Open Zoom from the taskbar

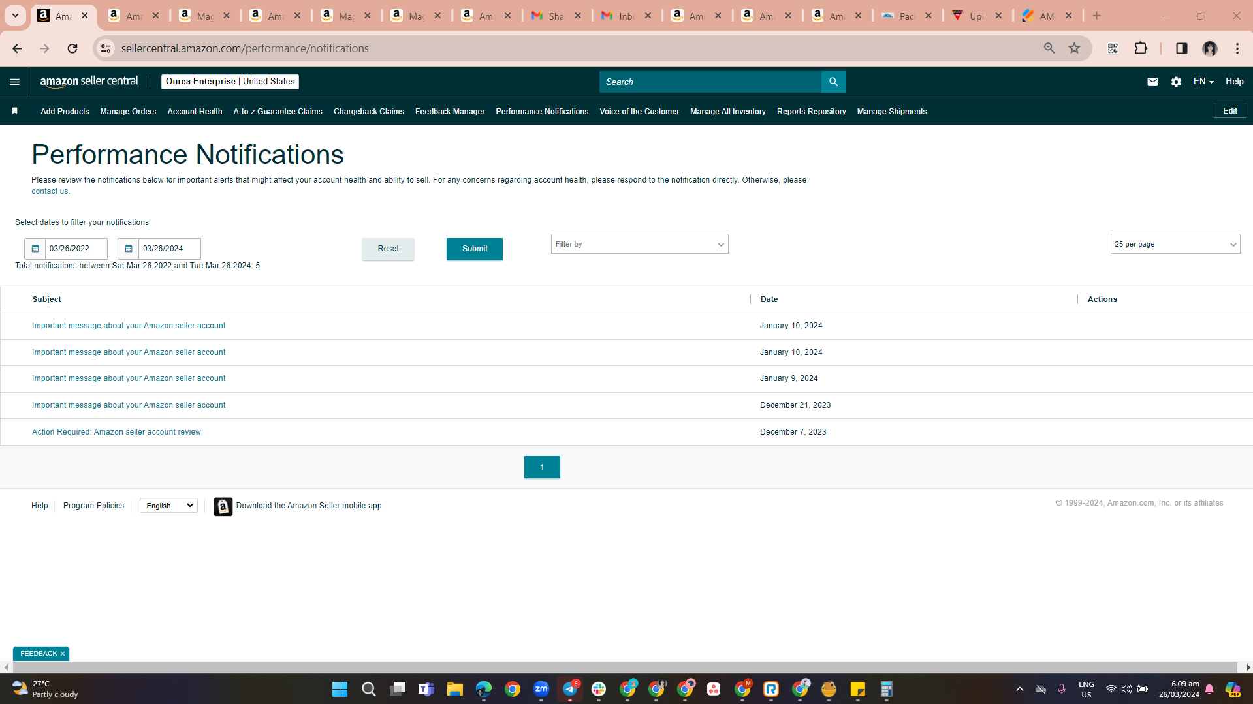pyautogui.click(x=541, y=689)
